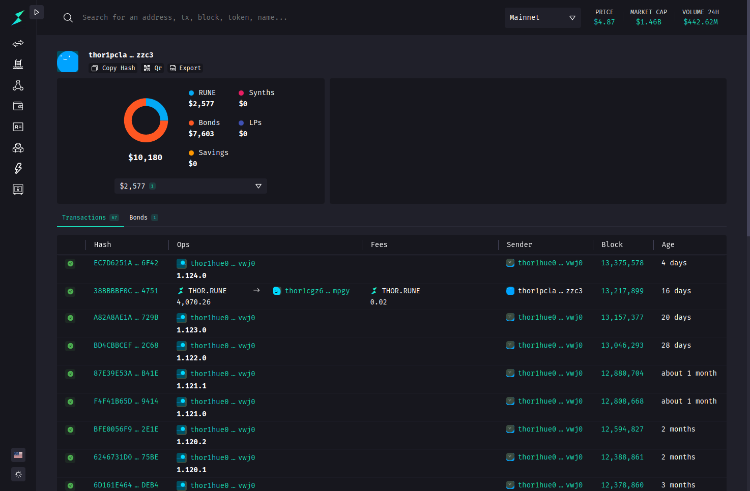Click the balance donut chart

[x=146, y=120]
